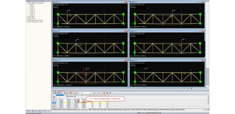Select the φY rotation radio button

(31, 13)
